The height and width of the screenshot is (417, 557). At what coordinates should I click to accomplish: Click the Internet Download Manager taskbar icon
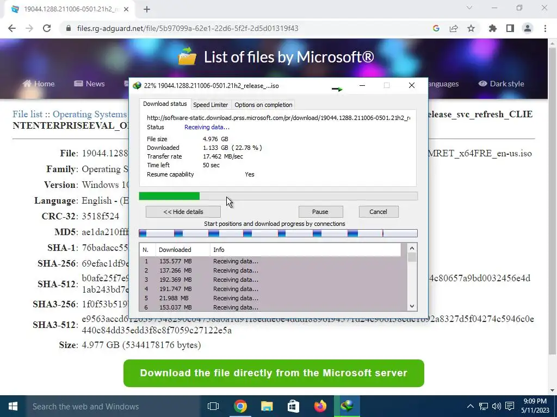[x=346, y=406]
